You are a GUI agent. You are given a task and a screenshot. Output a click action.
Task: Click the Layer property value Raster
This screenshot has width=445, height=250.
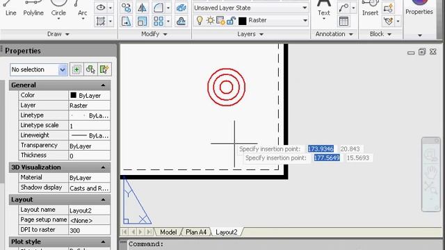coord(90,106)
